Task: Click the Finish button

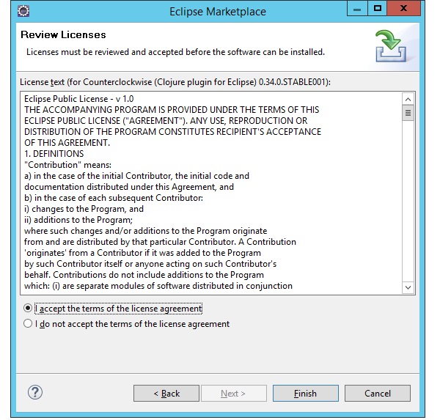Action: click(306, 394)
